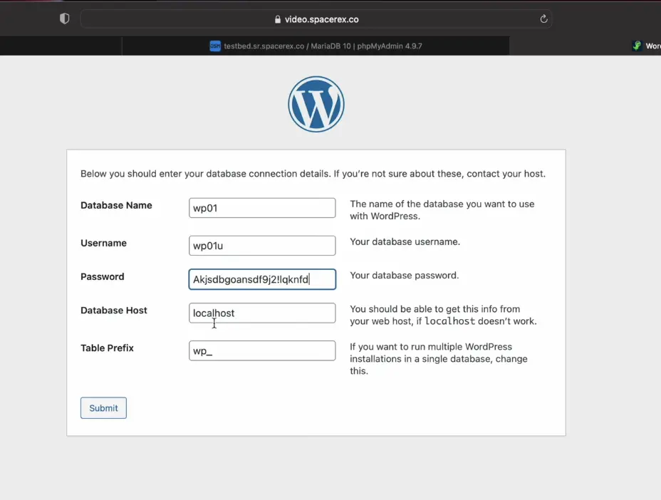
Task: Select the Database Host field with localhost
Action: pos(261,313)
